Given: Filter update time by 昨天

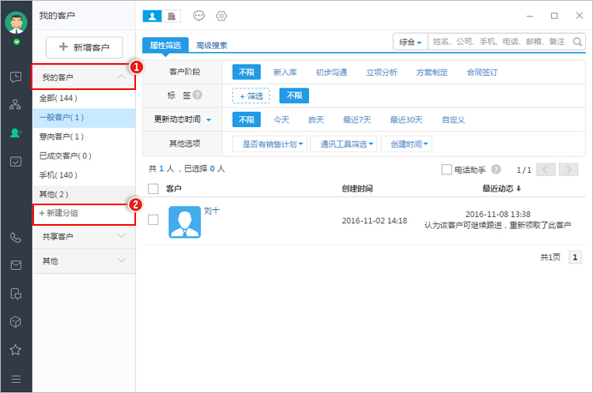Looking at the screenshot, I should (316, 120).
